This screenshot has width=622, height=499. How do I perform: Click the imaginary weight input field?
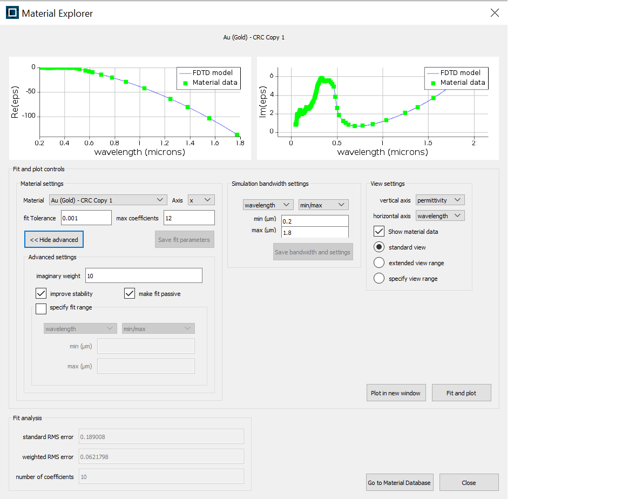coord(144,276)
